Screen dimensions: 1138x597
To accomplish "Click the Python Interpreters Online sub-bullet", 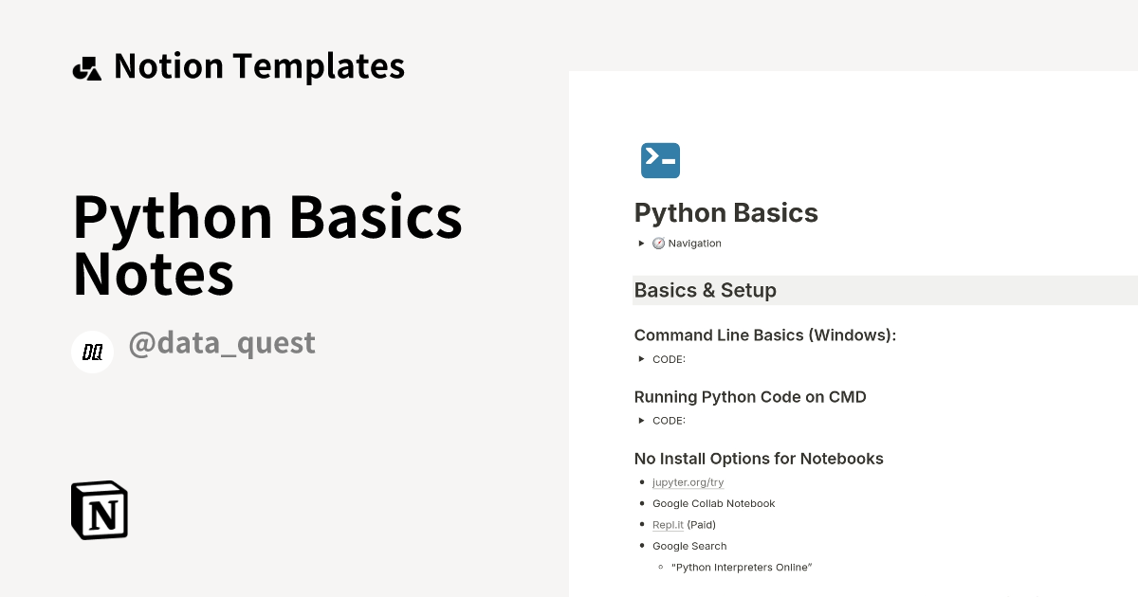I will click(x=742, y=567).
